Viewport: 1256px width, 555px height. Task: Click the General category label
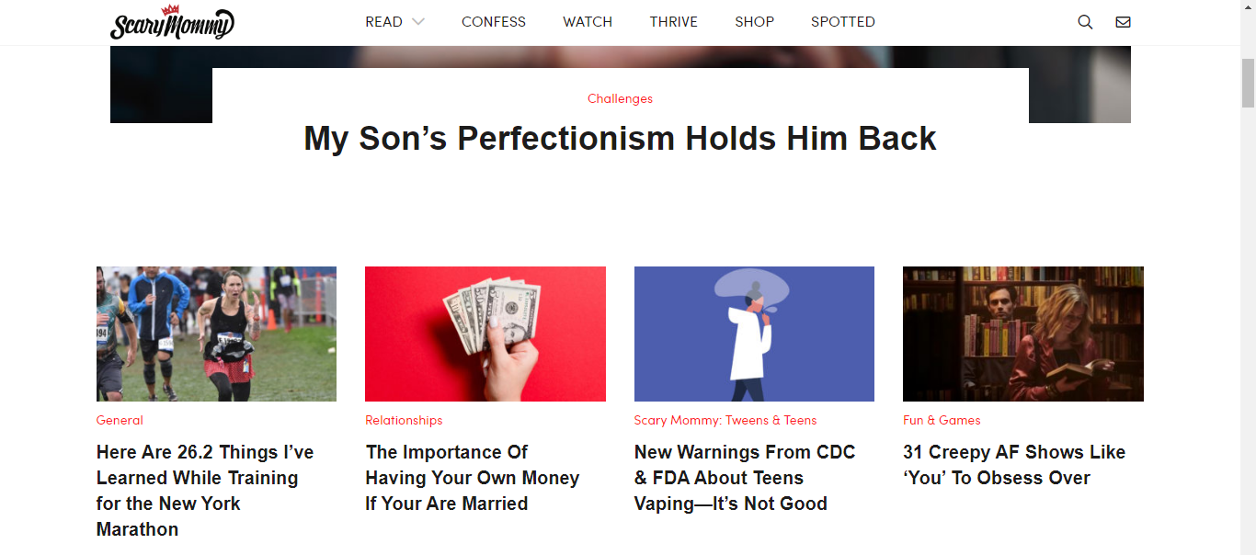(120, 420)
